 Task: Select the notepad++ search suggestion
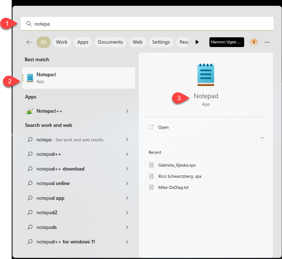[x=79, y=154]
